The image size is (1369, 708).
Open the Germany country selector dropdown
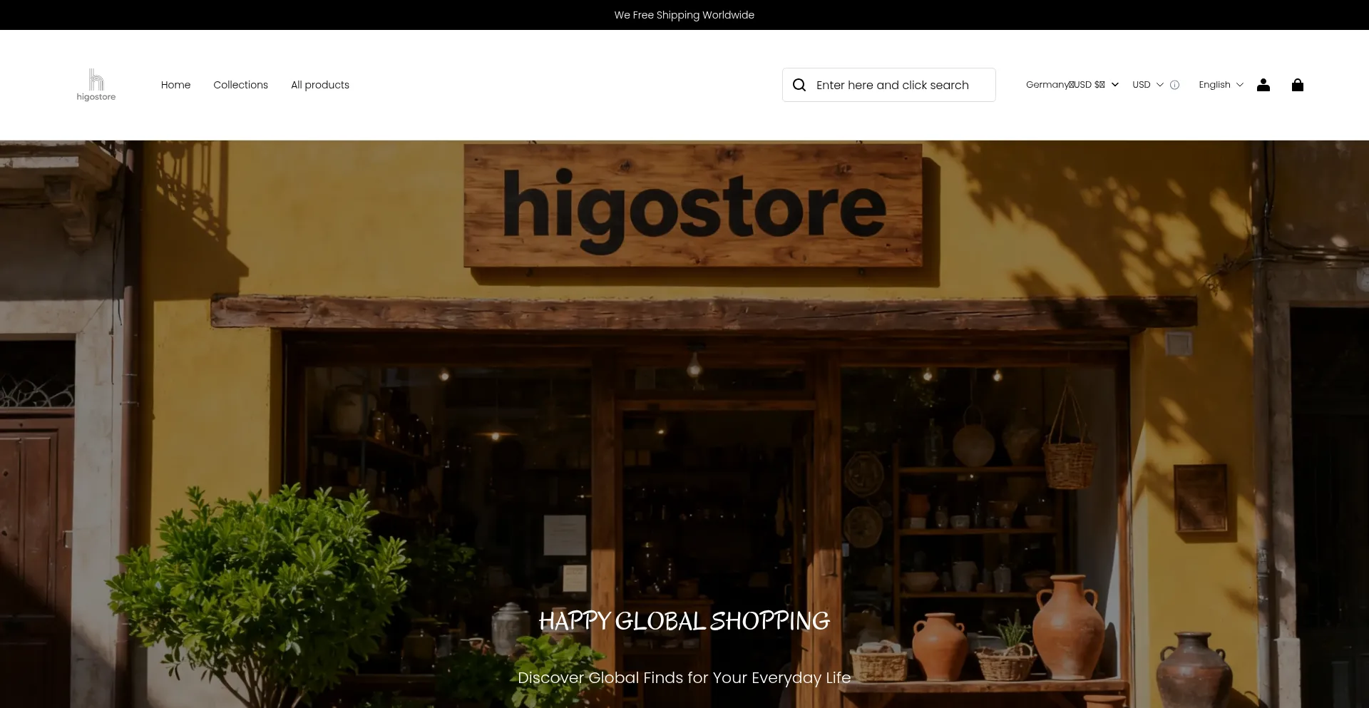pyautogui.click(x=1065, y=85)
